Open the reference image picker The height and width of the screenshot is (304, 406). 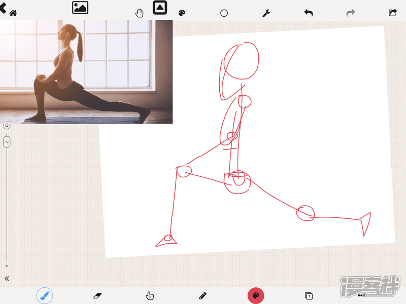pyautogui.click(x=80, y=8)
